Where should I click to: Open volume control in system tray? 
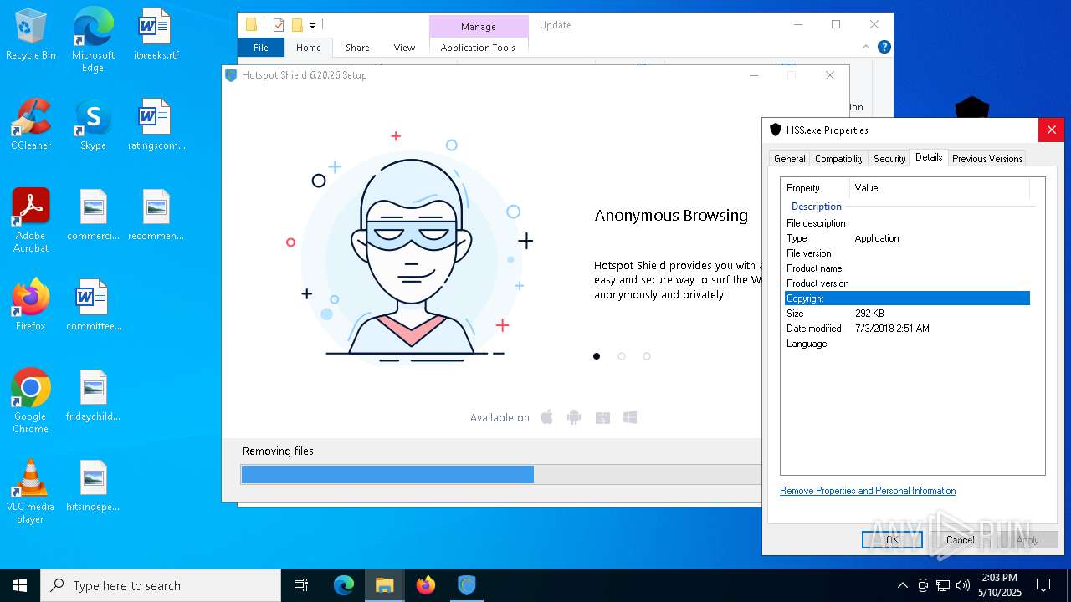tap(963, 585)
